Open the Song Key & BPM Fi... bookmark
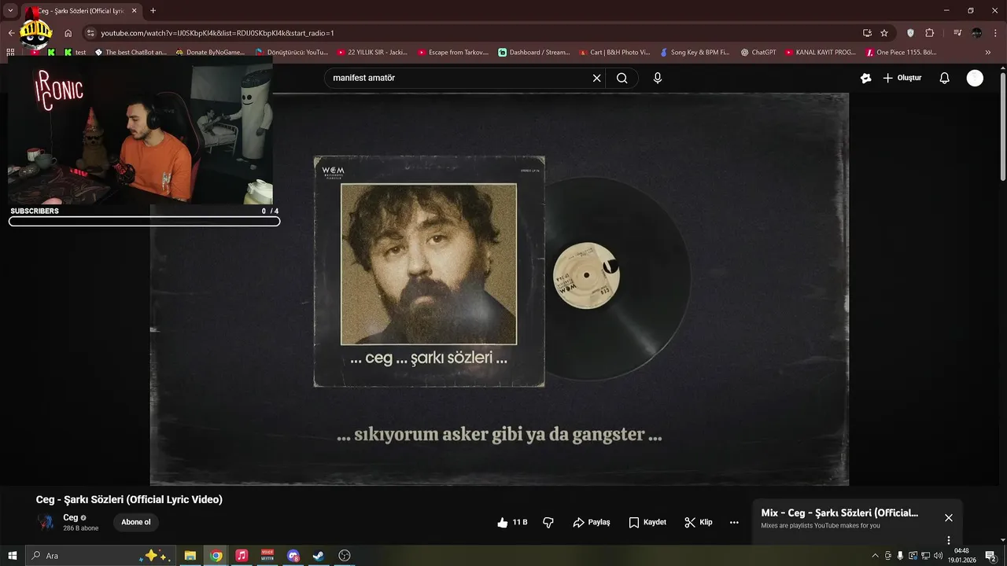The image size is (1007, 566). pyautogui.click(x=695, y=53)
